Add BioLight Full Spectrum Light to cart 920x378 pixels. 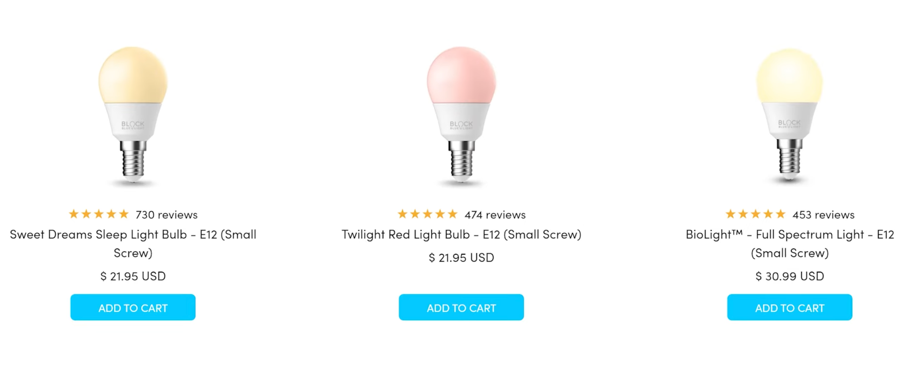(790, 307)
